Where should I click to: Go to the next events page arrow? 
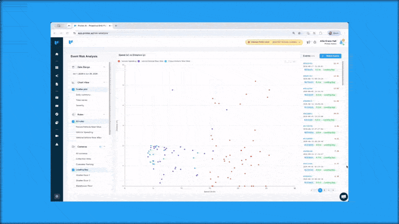tap(329, 190)
